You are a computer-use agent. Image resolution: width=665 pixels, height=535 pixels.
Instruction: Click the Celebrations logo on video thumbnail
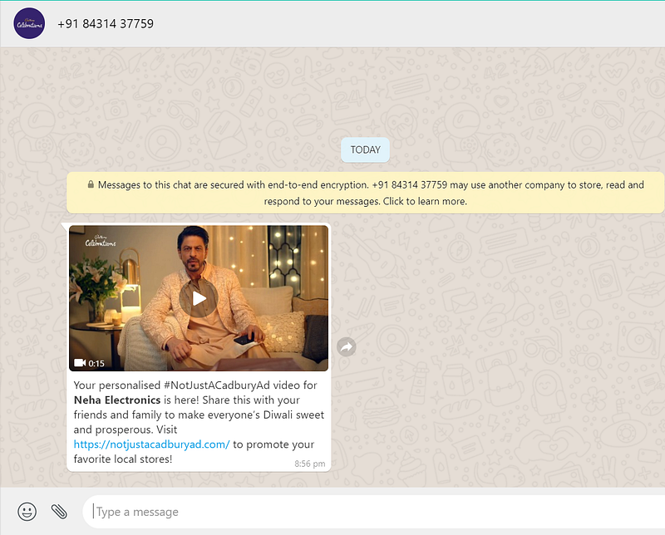[x=100, y=240]
